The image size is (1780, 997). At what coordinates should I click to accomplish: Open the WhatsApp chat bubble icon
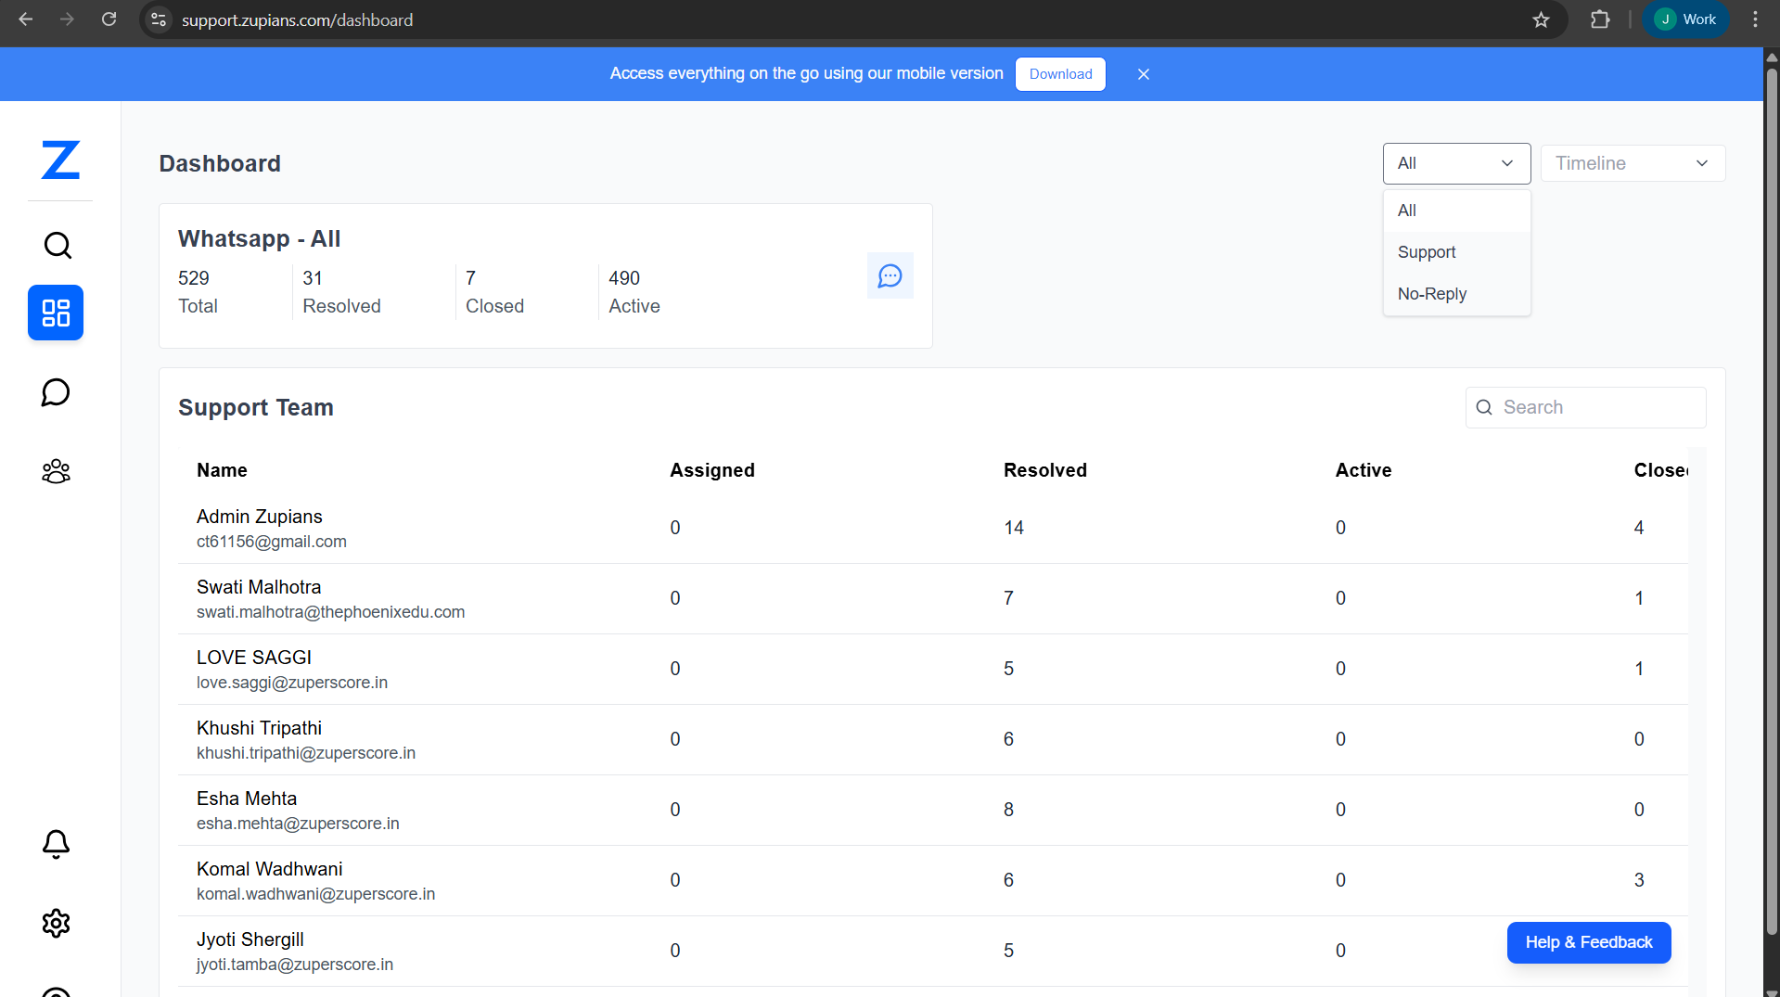tap(890, 275)
